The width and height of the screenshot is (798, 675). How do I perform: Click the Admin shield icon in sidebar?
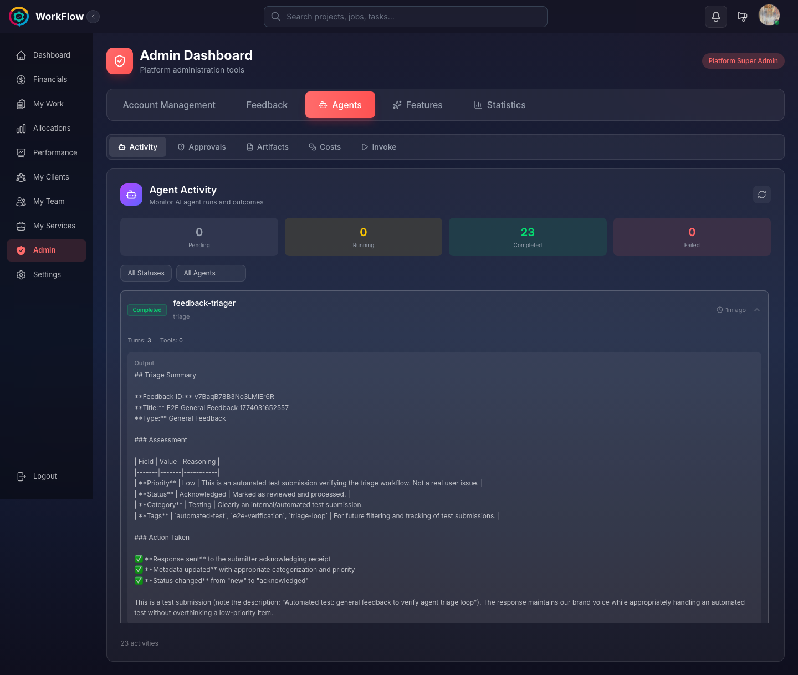21,250
